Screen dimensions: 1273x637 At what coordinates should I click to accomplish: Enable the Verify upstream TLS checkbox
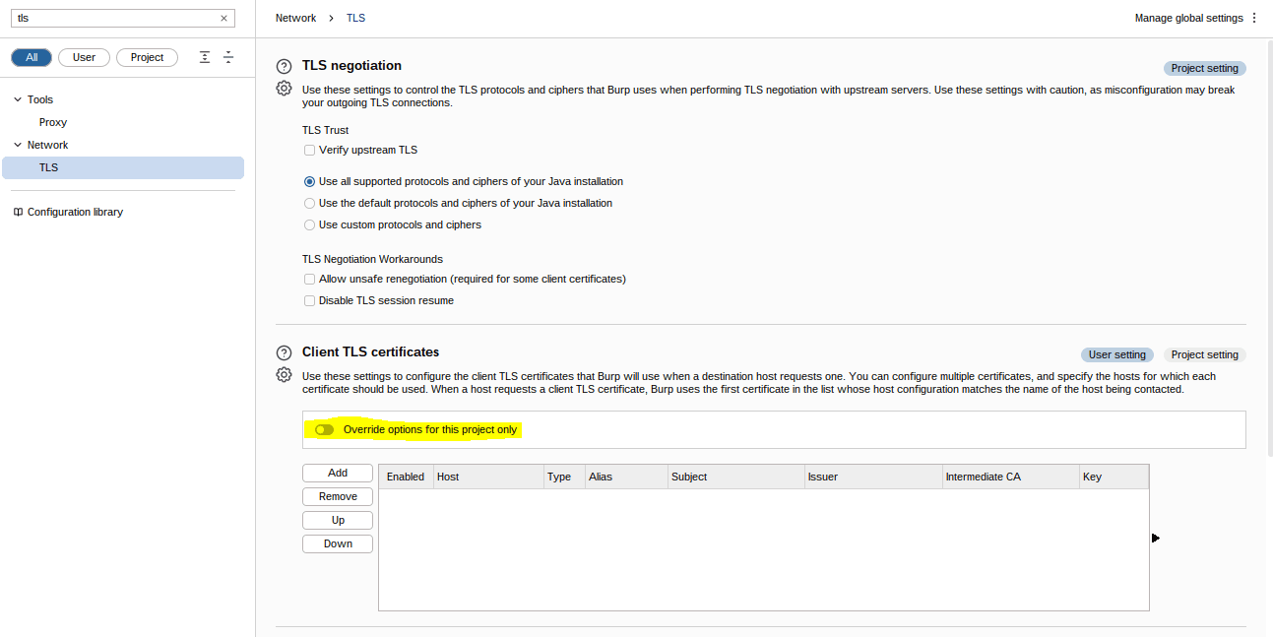(309, 150)
